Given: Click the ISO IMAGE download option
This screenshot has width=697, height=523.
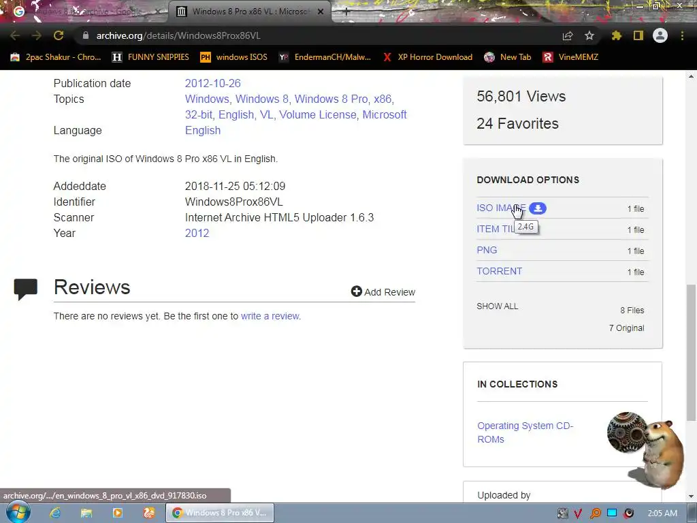Looking at the screenshot, I should [501, 208].
